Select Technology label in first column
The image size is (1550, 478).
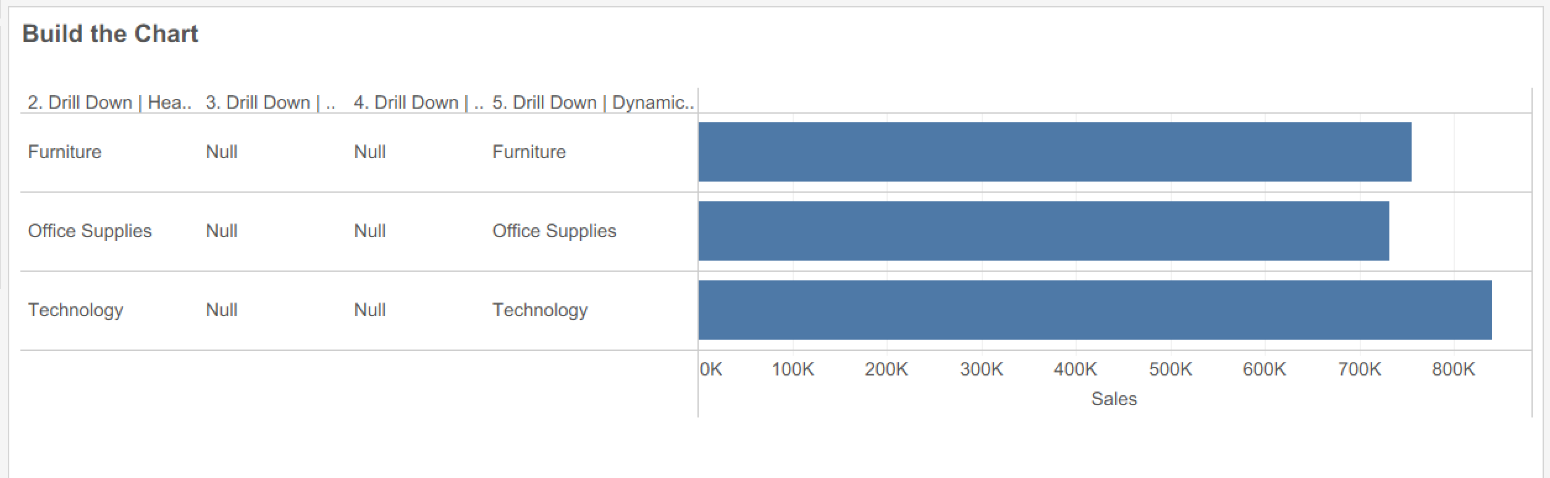pos(75,310)
